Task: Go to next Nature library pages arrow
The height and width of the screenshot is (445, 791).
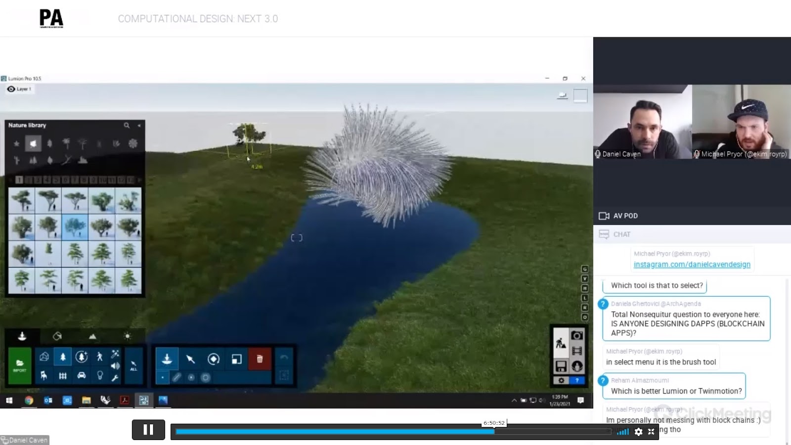Action: (139, 180)
